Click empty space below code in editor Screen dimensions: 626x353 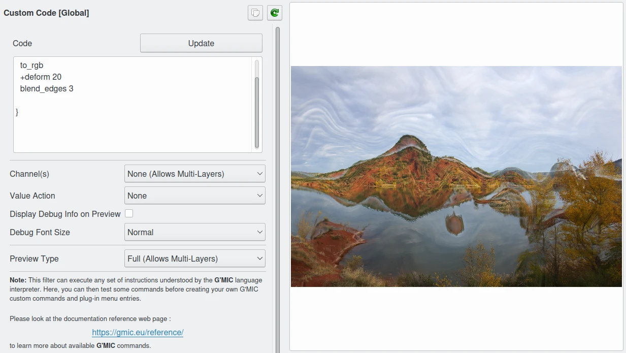coord(132,135)
